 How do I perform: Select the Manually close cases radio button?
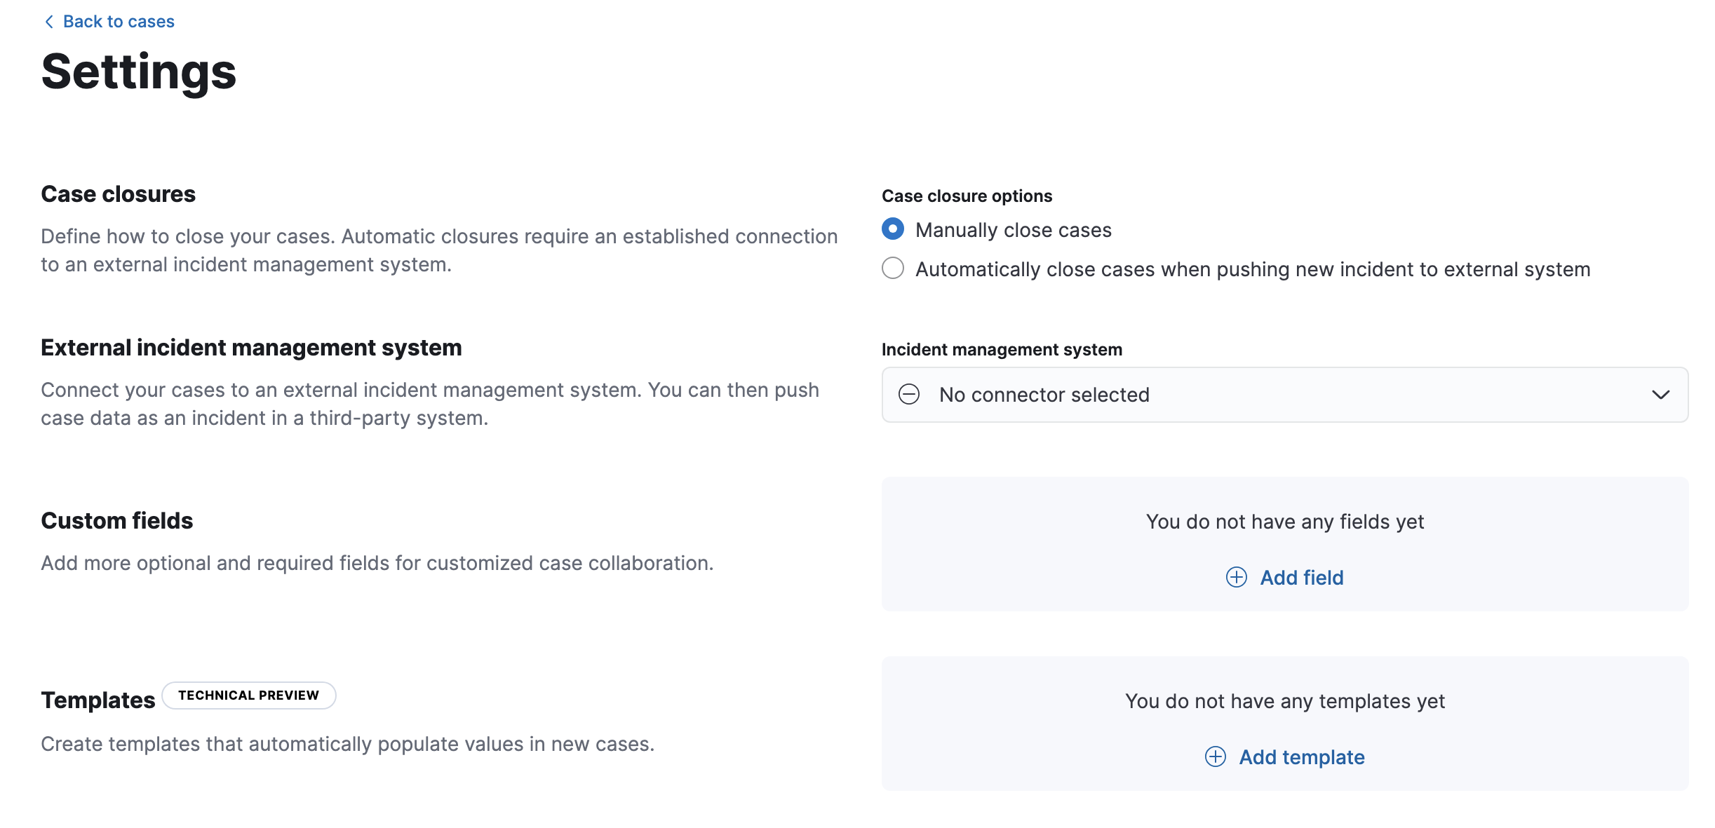point(892,229)
